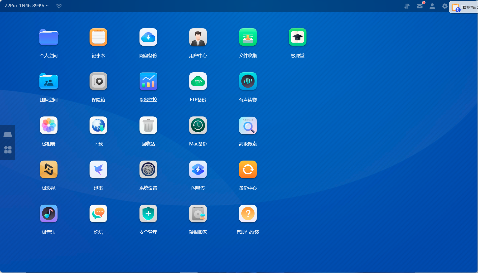Click the app grid icon in left sidebar
Viewport: 478px width, 273px height.
(x=8, y=150)
